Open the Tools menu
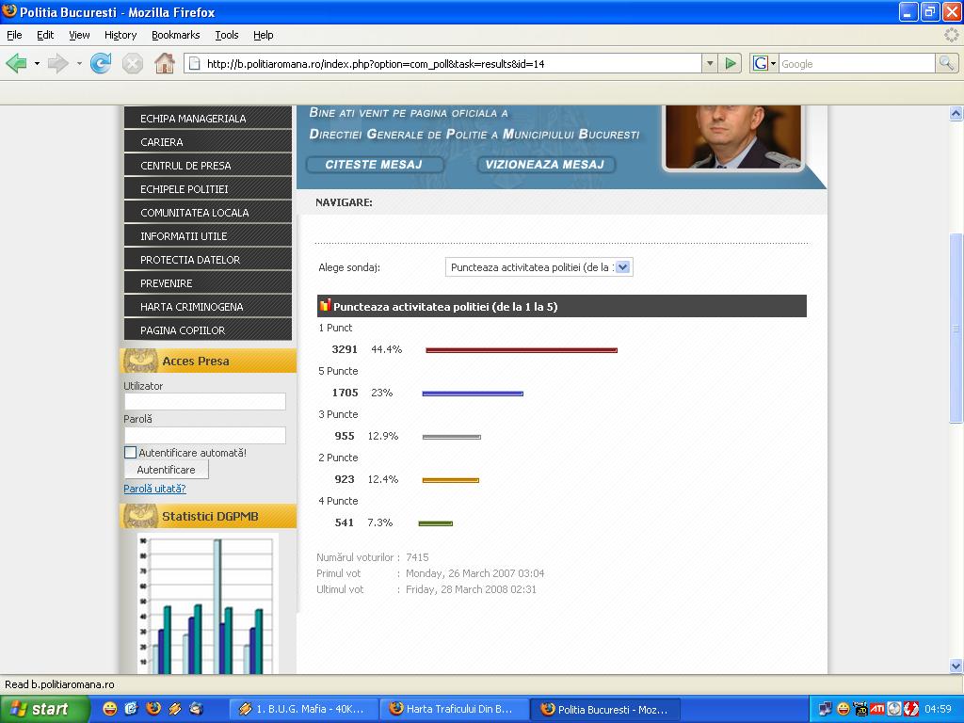Screen dimensions: 964x723 226,35
